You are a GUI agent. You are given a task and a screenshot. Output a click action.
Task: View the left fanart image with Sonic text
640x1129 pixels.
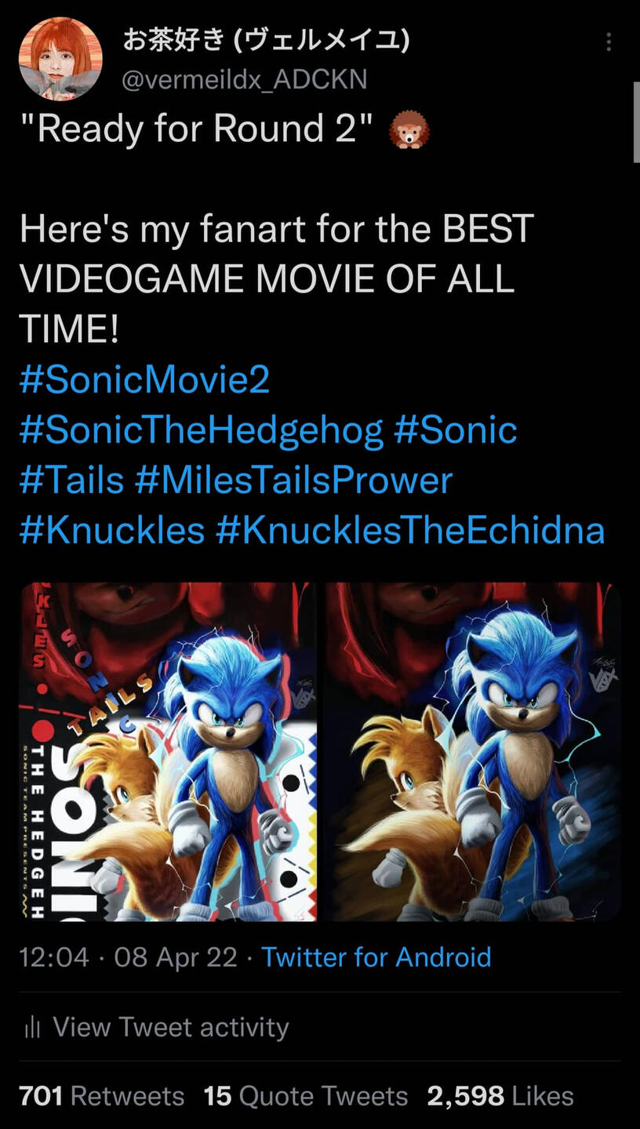168,751
